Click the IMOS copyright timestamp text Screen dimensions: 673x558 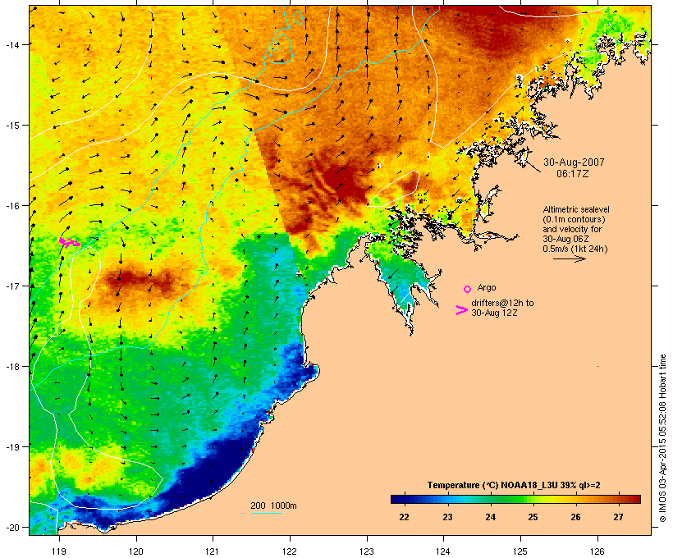[x=662, y=438]
